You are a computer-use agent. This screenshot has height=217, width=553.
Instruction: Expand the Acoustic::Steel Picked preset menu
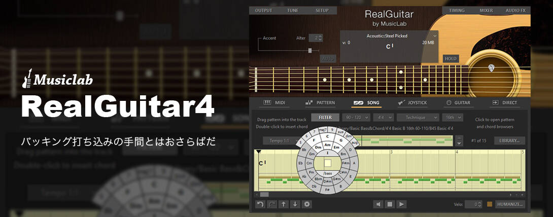click(x=434, y=35)
